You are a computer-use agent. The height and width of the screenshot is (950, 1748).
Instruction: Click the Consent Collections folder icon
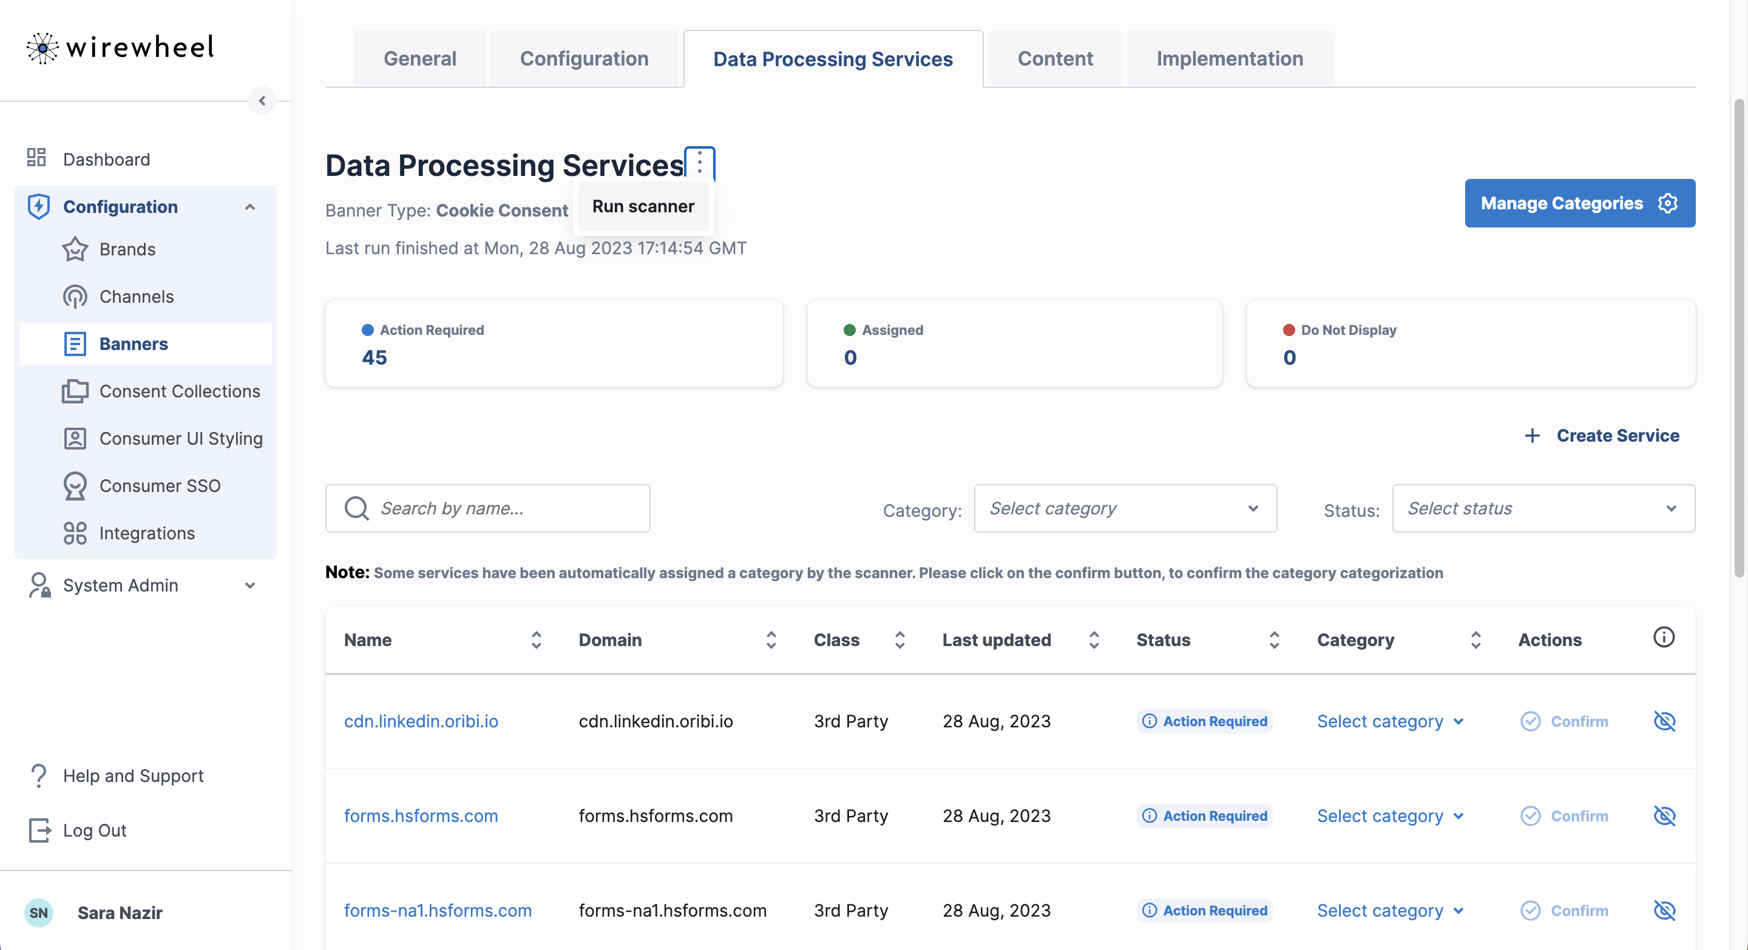click(75, 391)
